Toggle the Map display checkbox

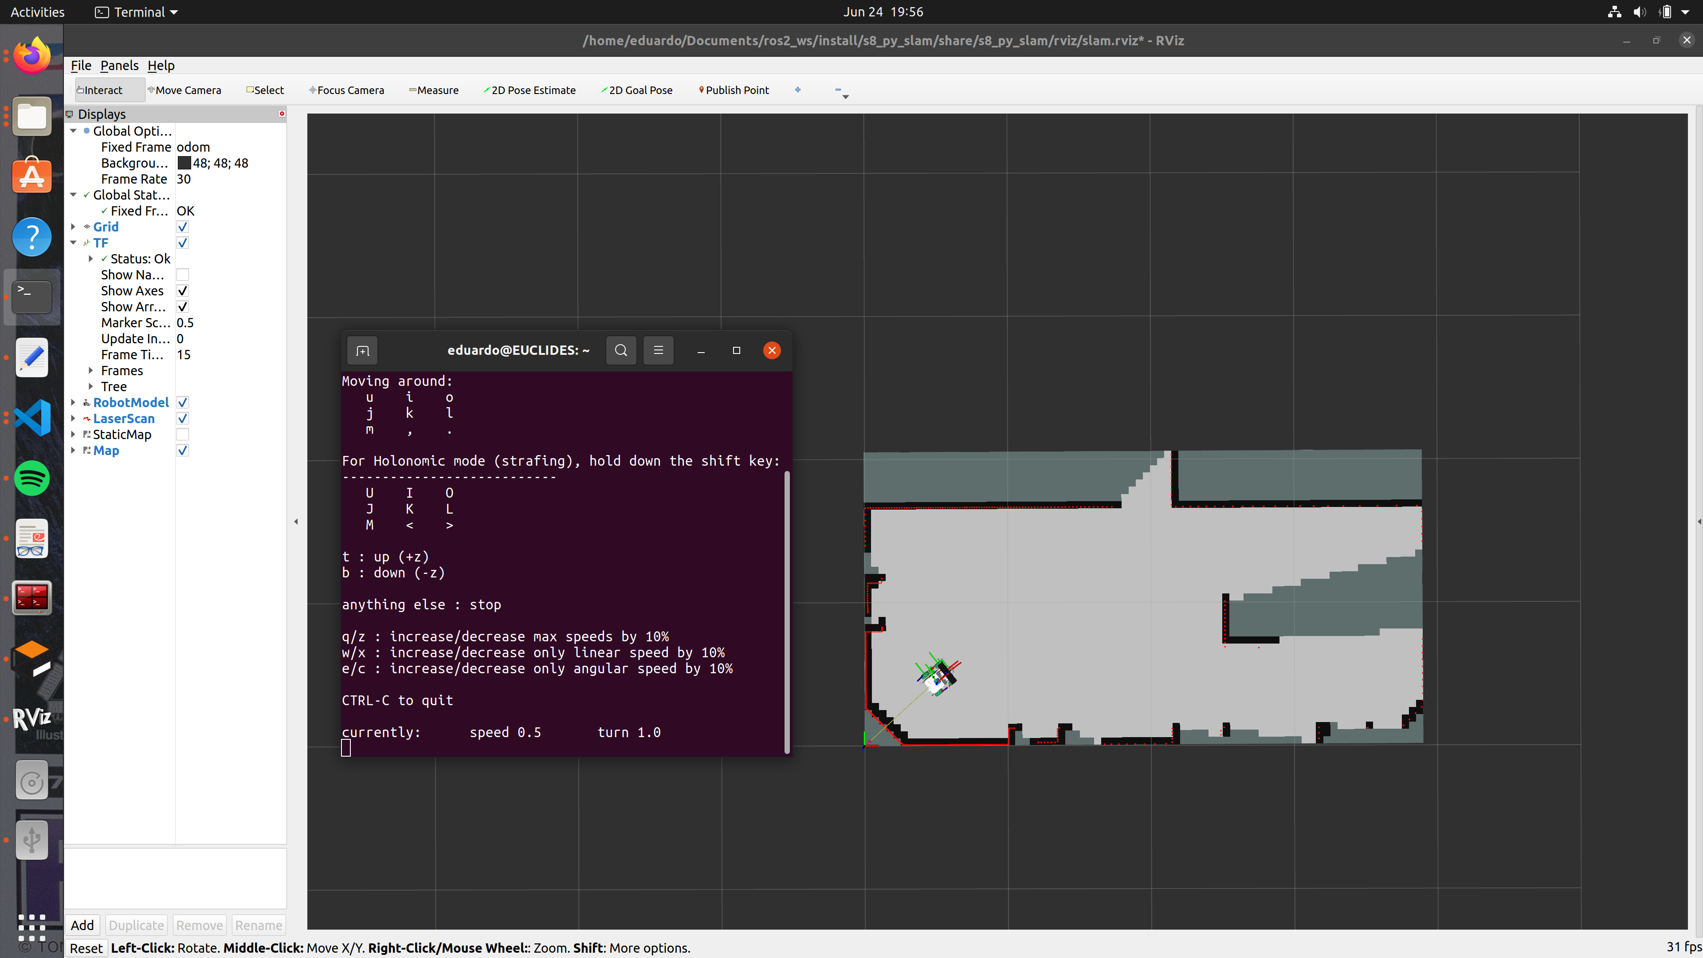183,450
